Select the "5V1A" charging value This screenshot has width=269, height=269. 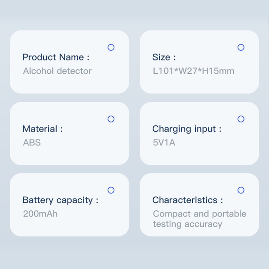click(164, 143)
